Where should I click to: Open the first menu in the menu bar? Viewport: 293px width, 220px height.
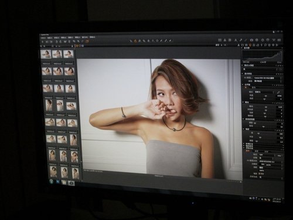click(43, 38)
